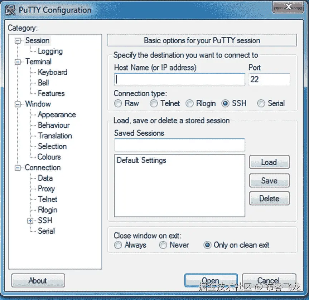Enable the Always close window option

click(x=118, y=245)
